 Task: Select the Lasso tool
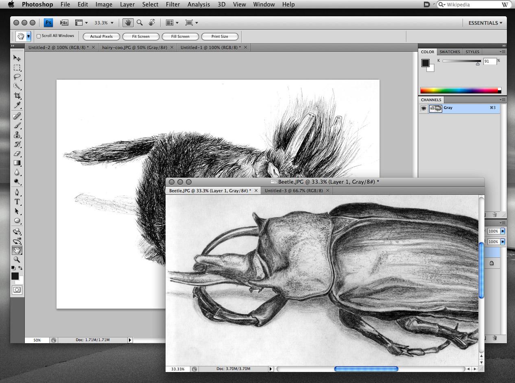click(x=17, y=77)
